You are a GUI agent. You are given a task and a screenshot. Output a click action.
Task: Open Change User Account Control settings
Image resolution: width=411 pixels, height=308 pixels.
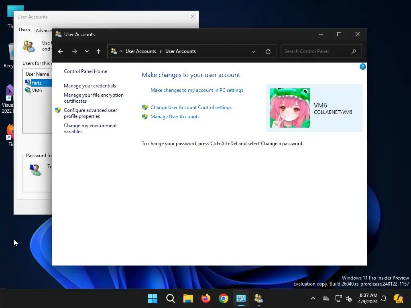click(191, 107)
